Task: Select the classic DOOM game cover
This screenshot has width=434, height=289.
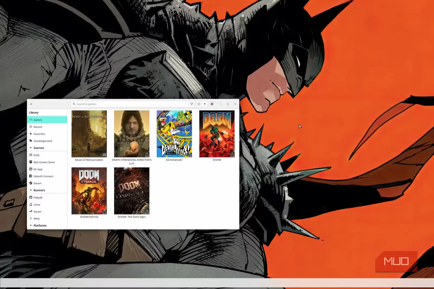Action: point(217,134)
